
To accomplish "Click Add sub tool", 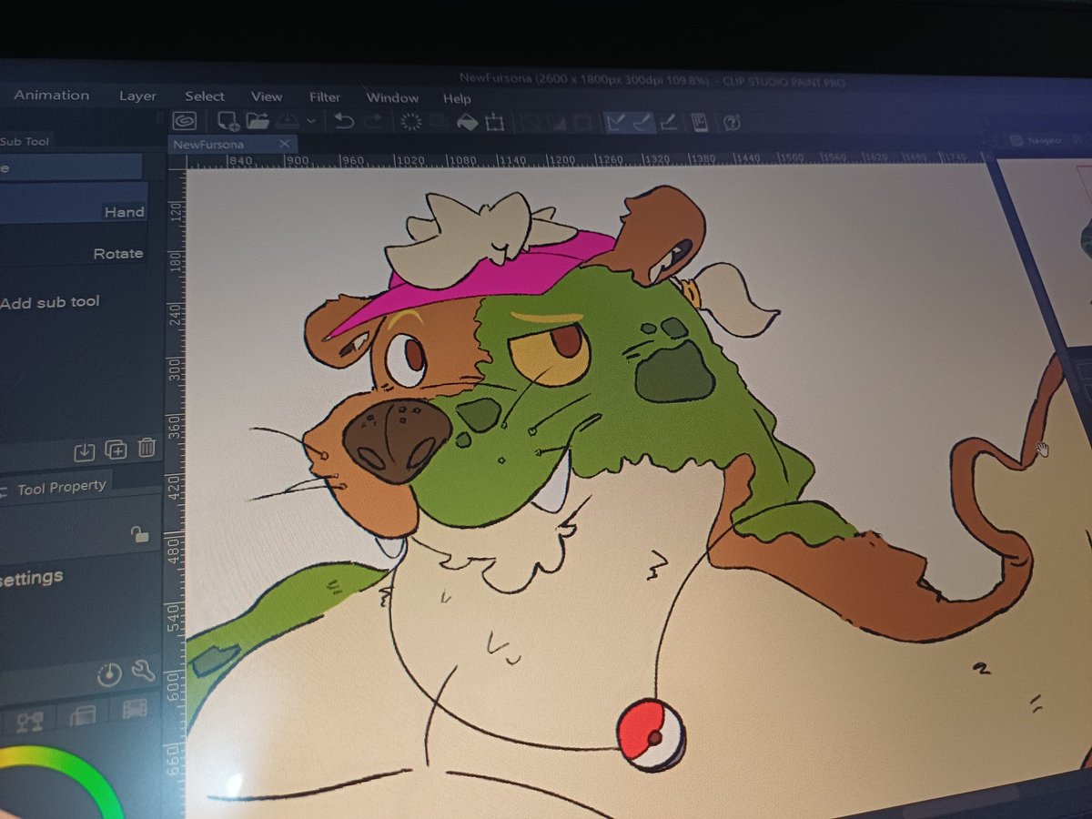I will (x=50, y=302).
